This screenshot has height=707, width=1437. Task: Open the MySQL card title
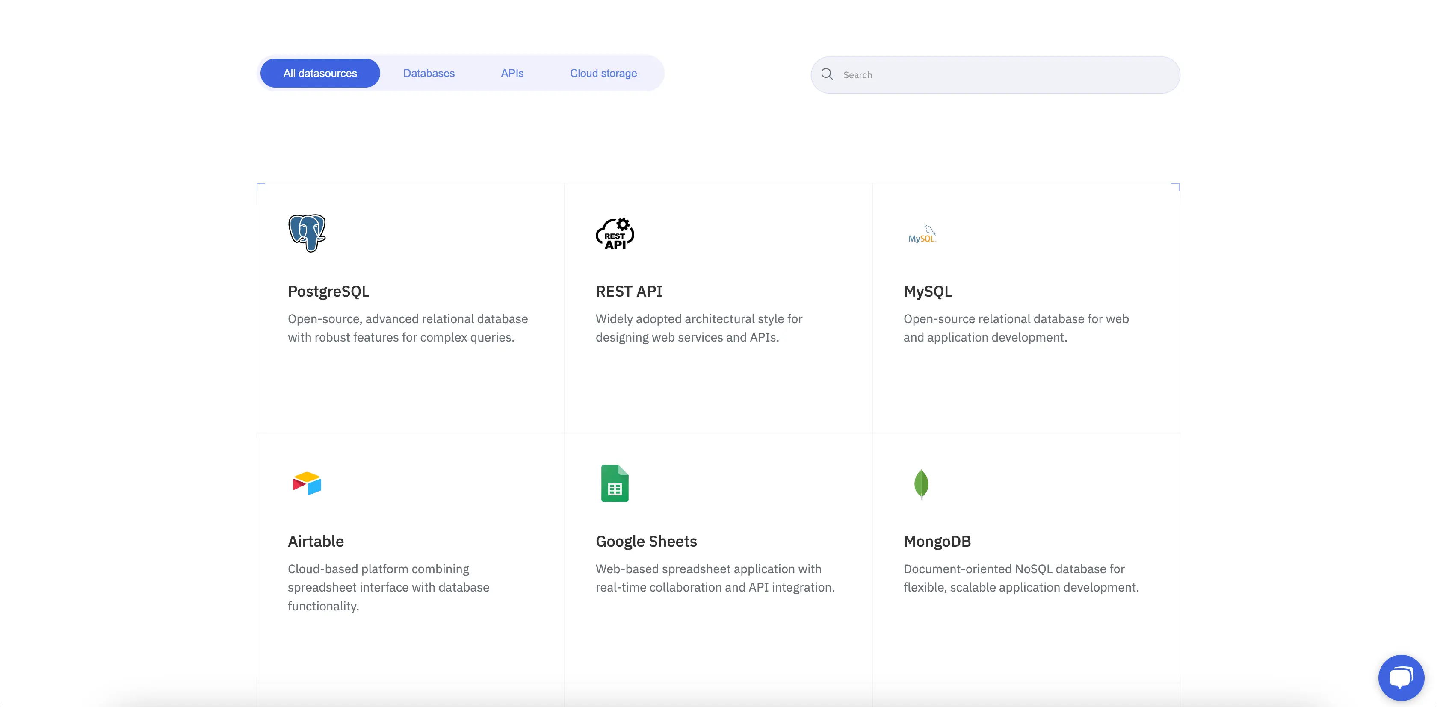[x=928, y=291]
